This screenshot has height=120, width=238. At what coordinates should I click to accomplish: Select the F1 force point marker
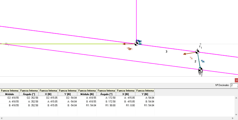tap(200, 44)
